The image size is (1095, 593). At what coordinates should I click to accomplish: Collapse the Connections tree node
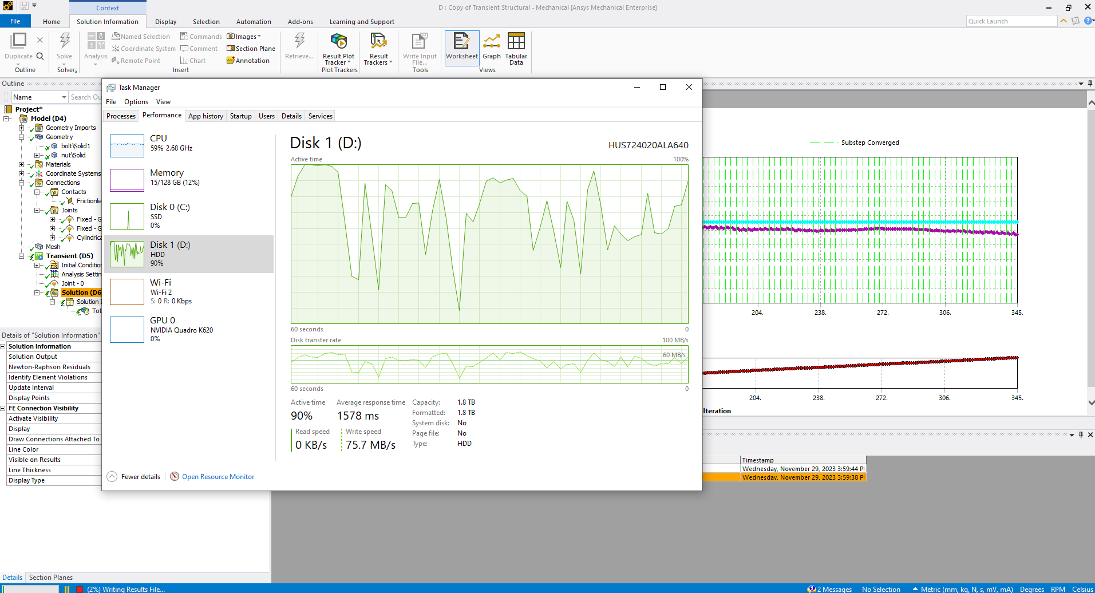click(x=22, y=183)
